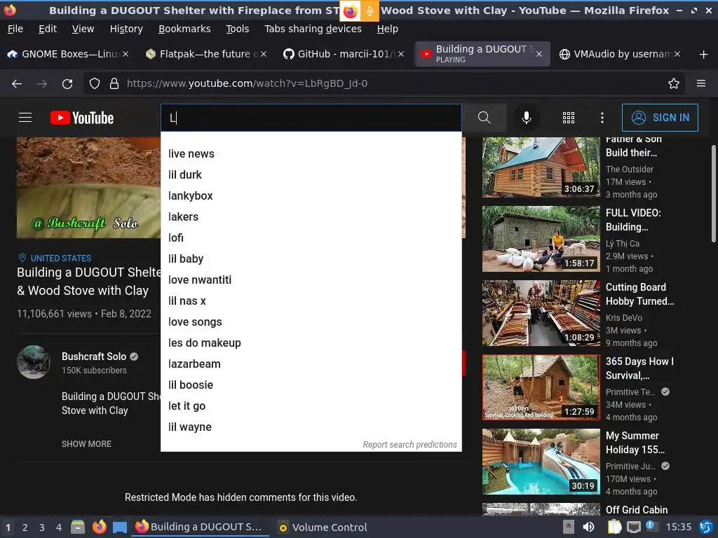Select the 'lankybox' suggestion
This screenshot has height=538, width=718.
311,196
